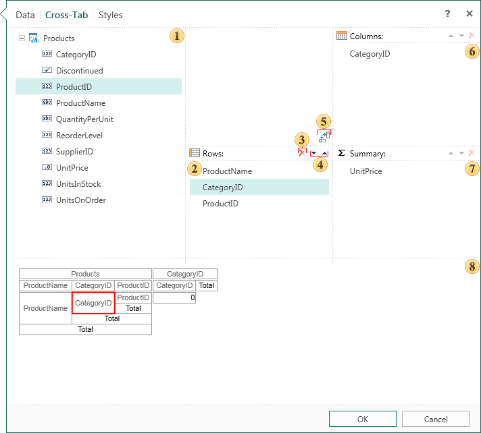Click the down arrow in Columns header
481x433 pixels.
click(x=461, y=36)
